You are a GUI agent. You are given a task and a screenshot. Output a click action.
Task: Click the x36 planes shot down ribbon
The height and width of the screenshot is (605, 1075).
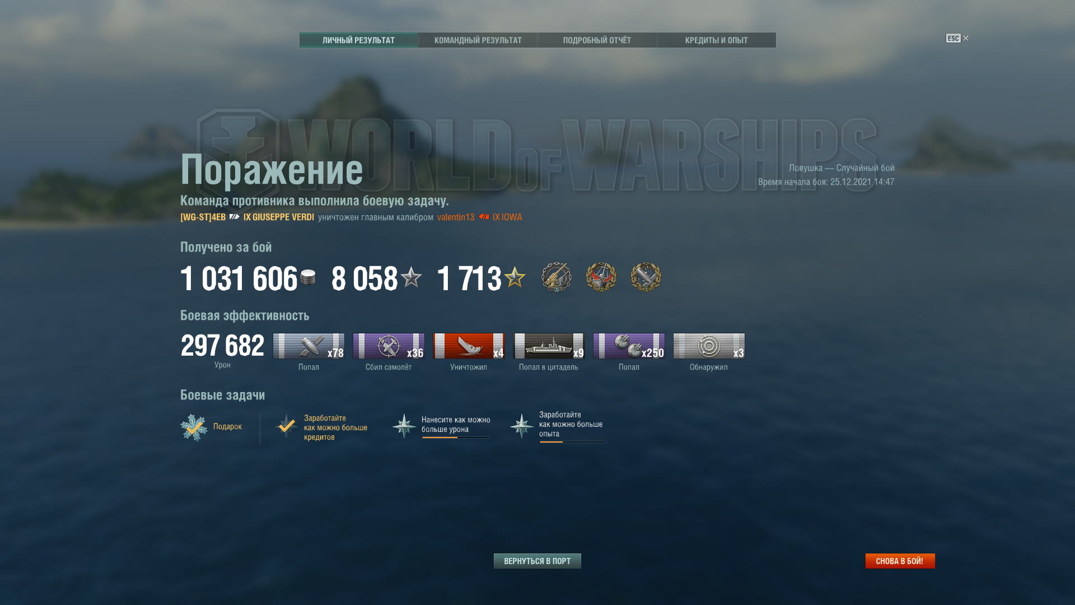pos(389,346)
